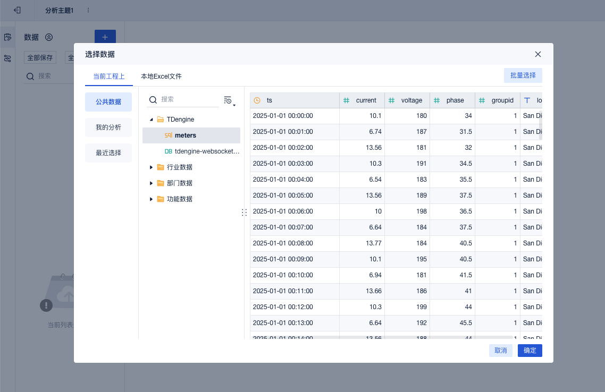
Task: Switch to 本地Excel文件 tab
Action: click(x=161, y=76)
